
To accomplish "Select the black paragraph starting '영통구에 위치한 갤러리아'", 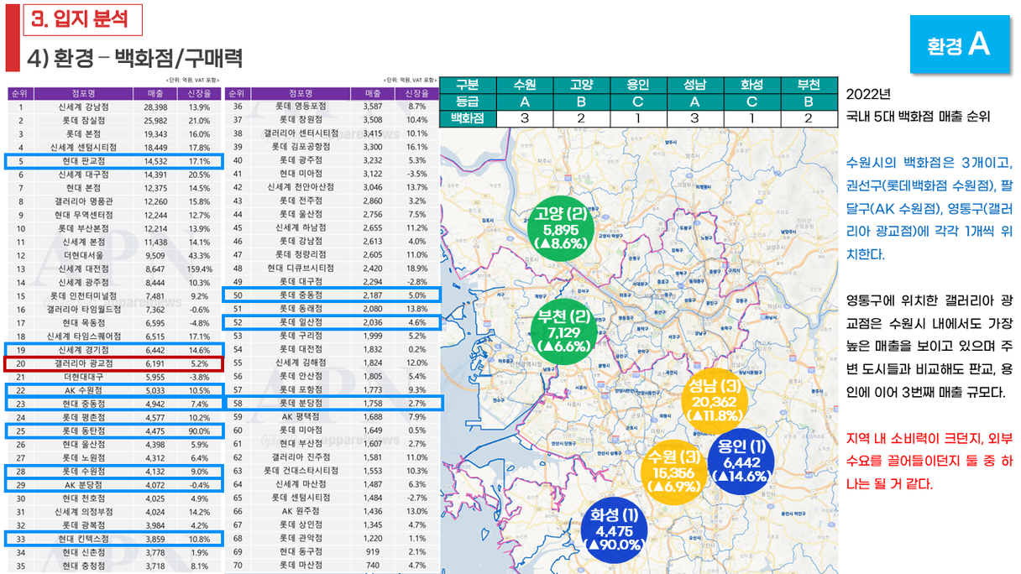I will 931,347.
